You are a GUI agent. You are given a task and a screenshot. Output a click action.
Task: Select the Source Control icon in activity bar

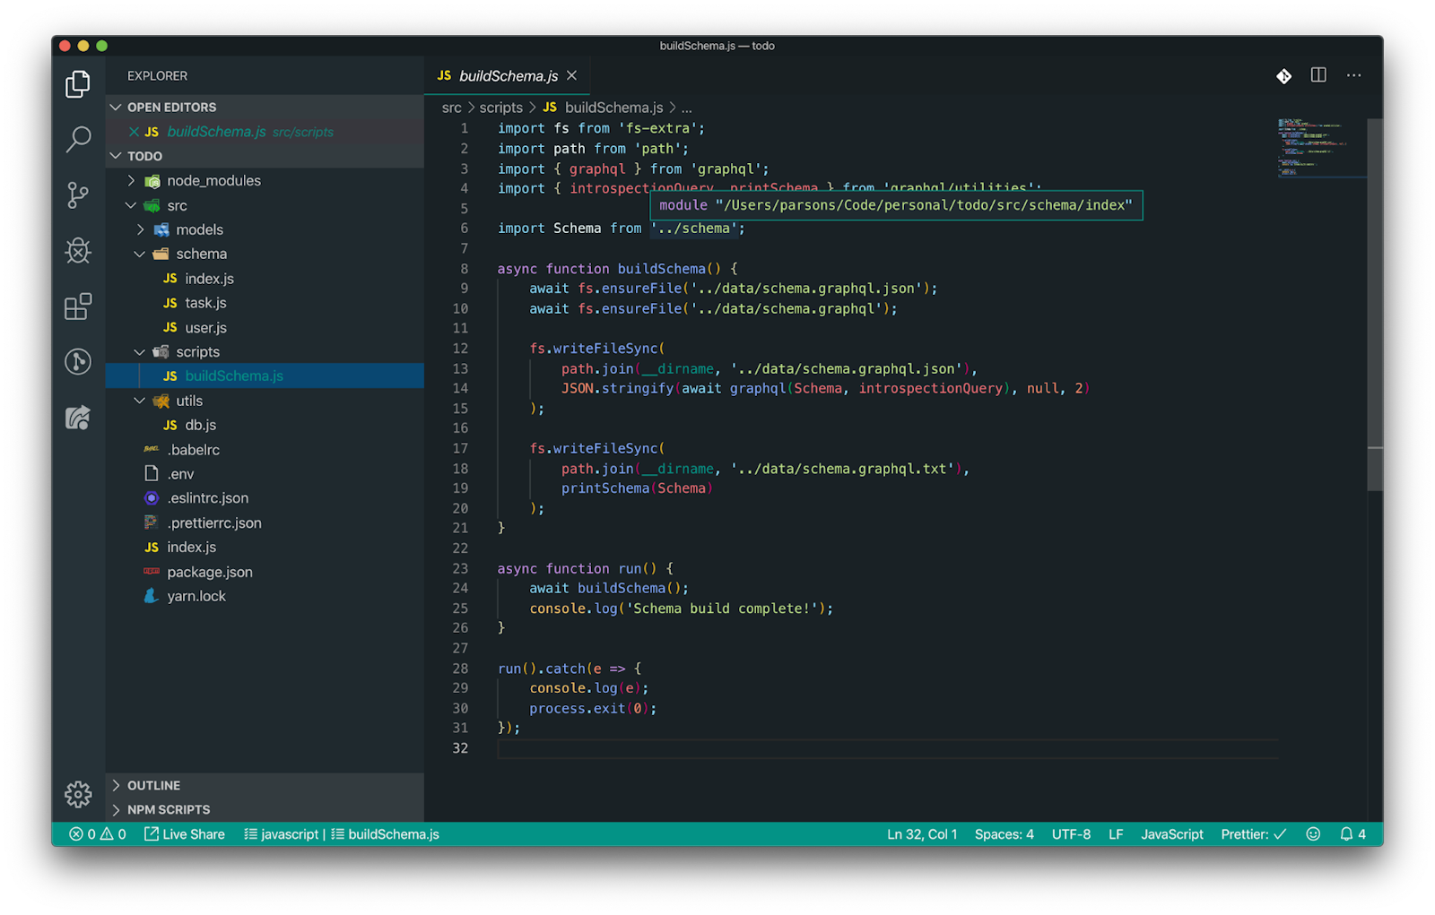pos(78,195)
